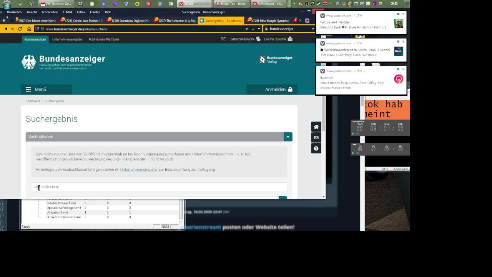Image resolution: width=492 pixels, height=277 pixels.
Task: Click the VM-Streamer Viewer taskbar button
Action: (57, 3)
